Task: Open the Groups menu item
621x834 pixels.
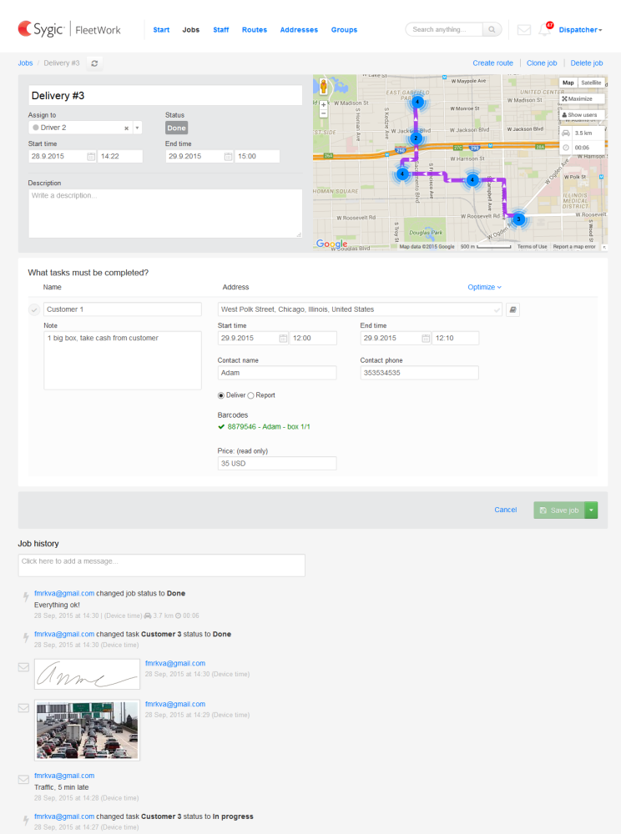Action: coord(344,30)
